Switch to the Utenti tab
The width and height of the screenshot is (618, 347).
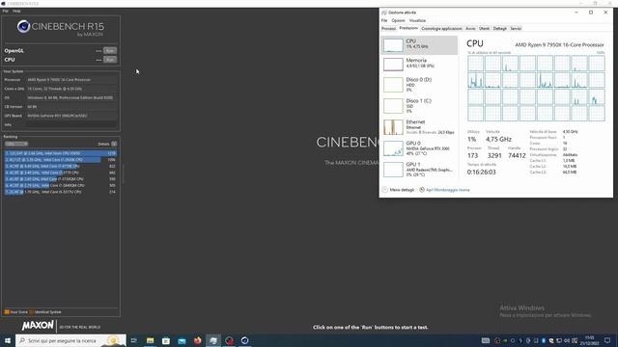pyautogui.click(x=484, y=29)
